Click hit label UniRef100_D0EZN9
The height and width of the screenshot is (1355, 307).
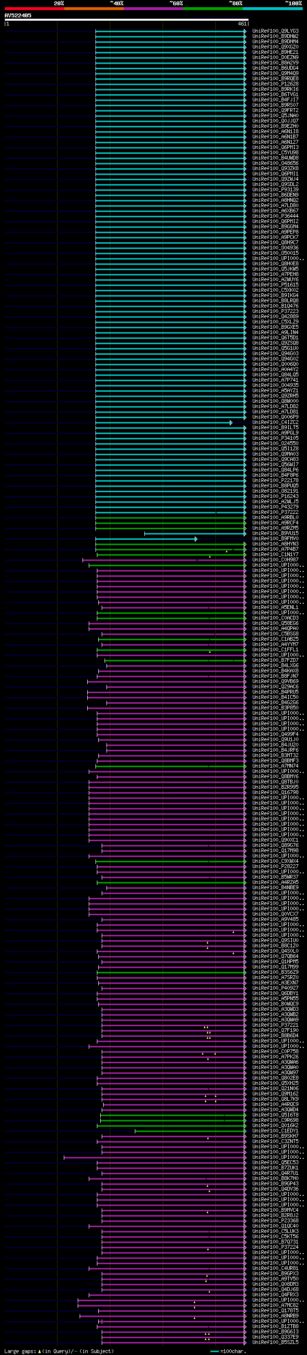[x=275, y=57]
